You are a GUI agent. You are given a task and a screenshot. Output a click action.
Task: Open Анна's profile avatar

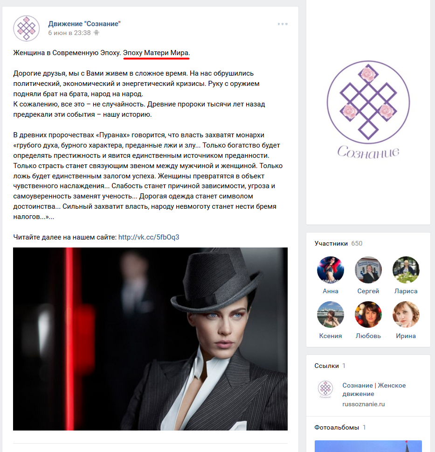click(x=331, y=270)
